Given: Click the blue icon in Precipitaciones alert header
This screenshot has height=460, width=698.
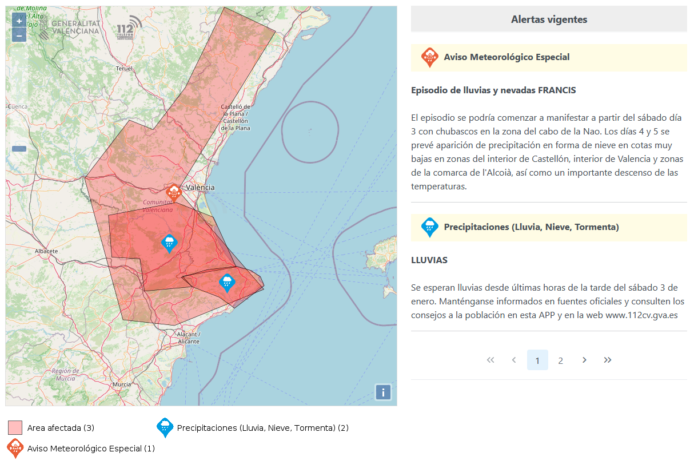Looking at the screenshot, I should coord(429,227).
